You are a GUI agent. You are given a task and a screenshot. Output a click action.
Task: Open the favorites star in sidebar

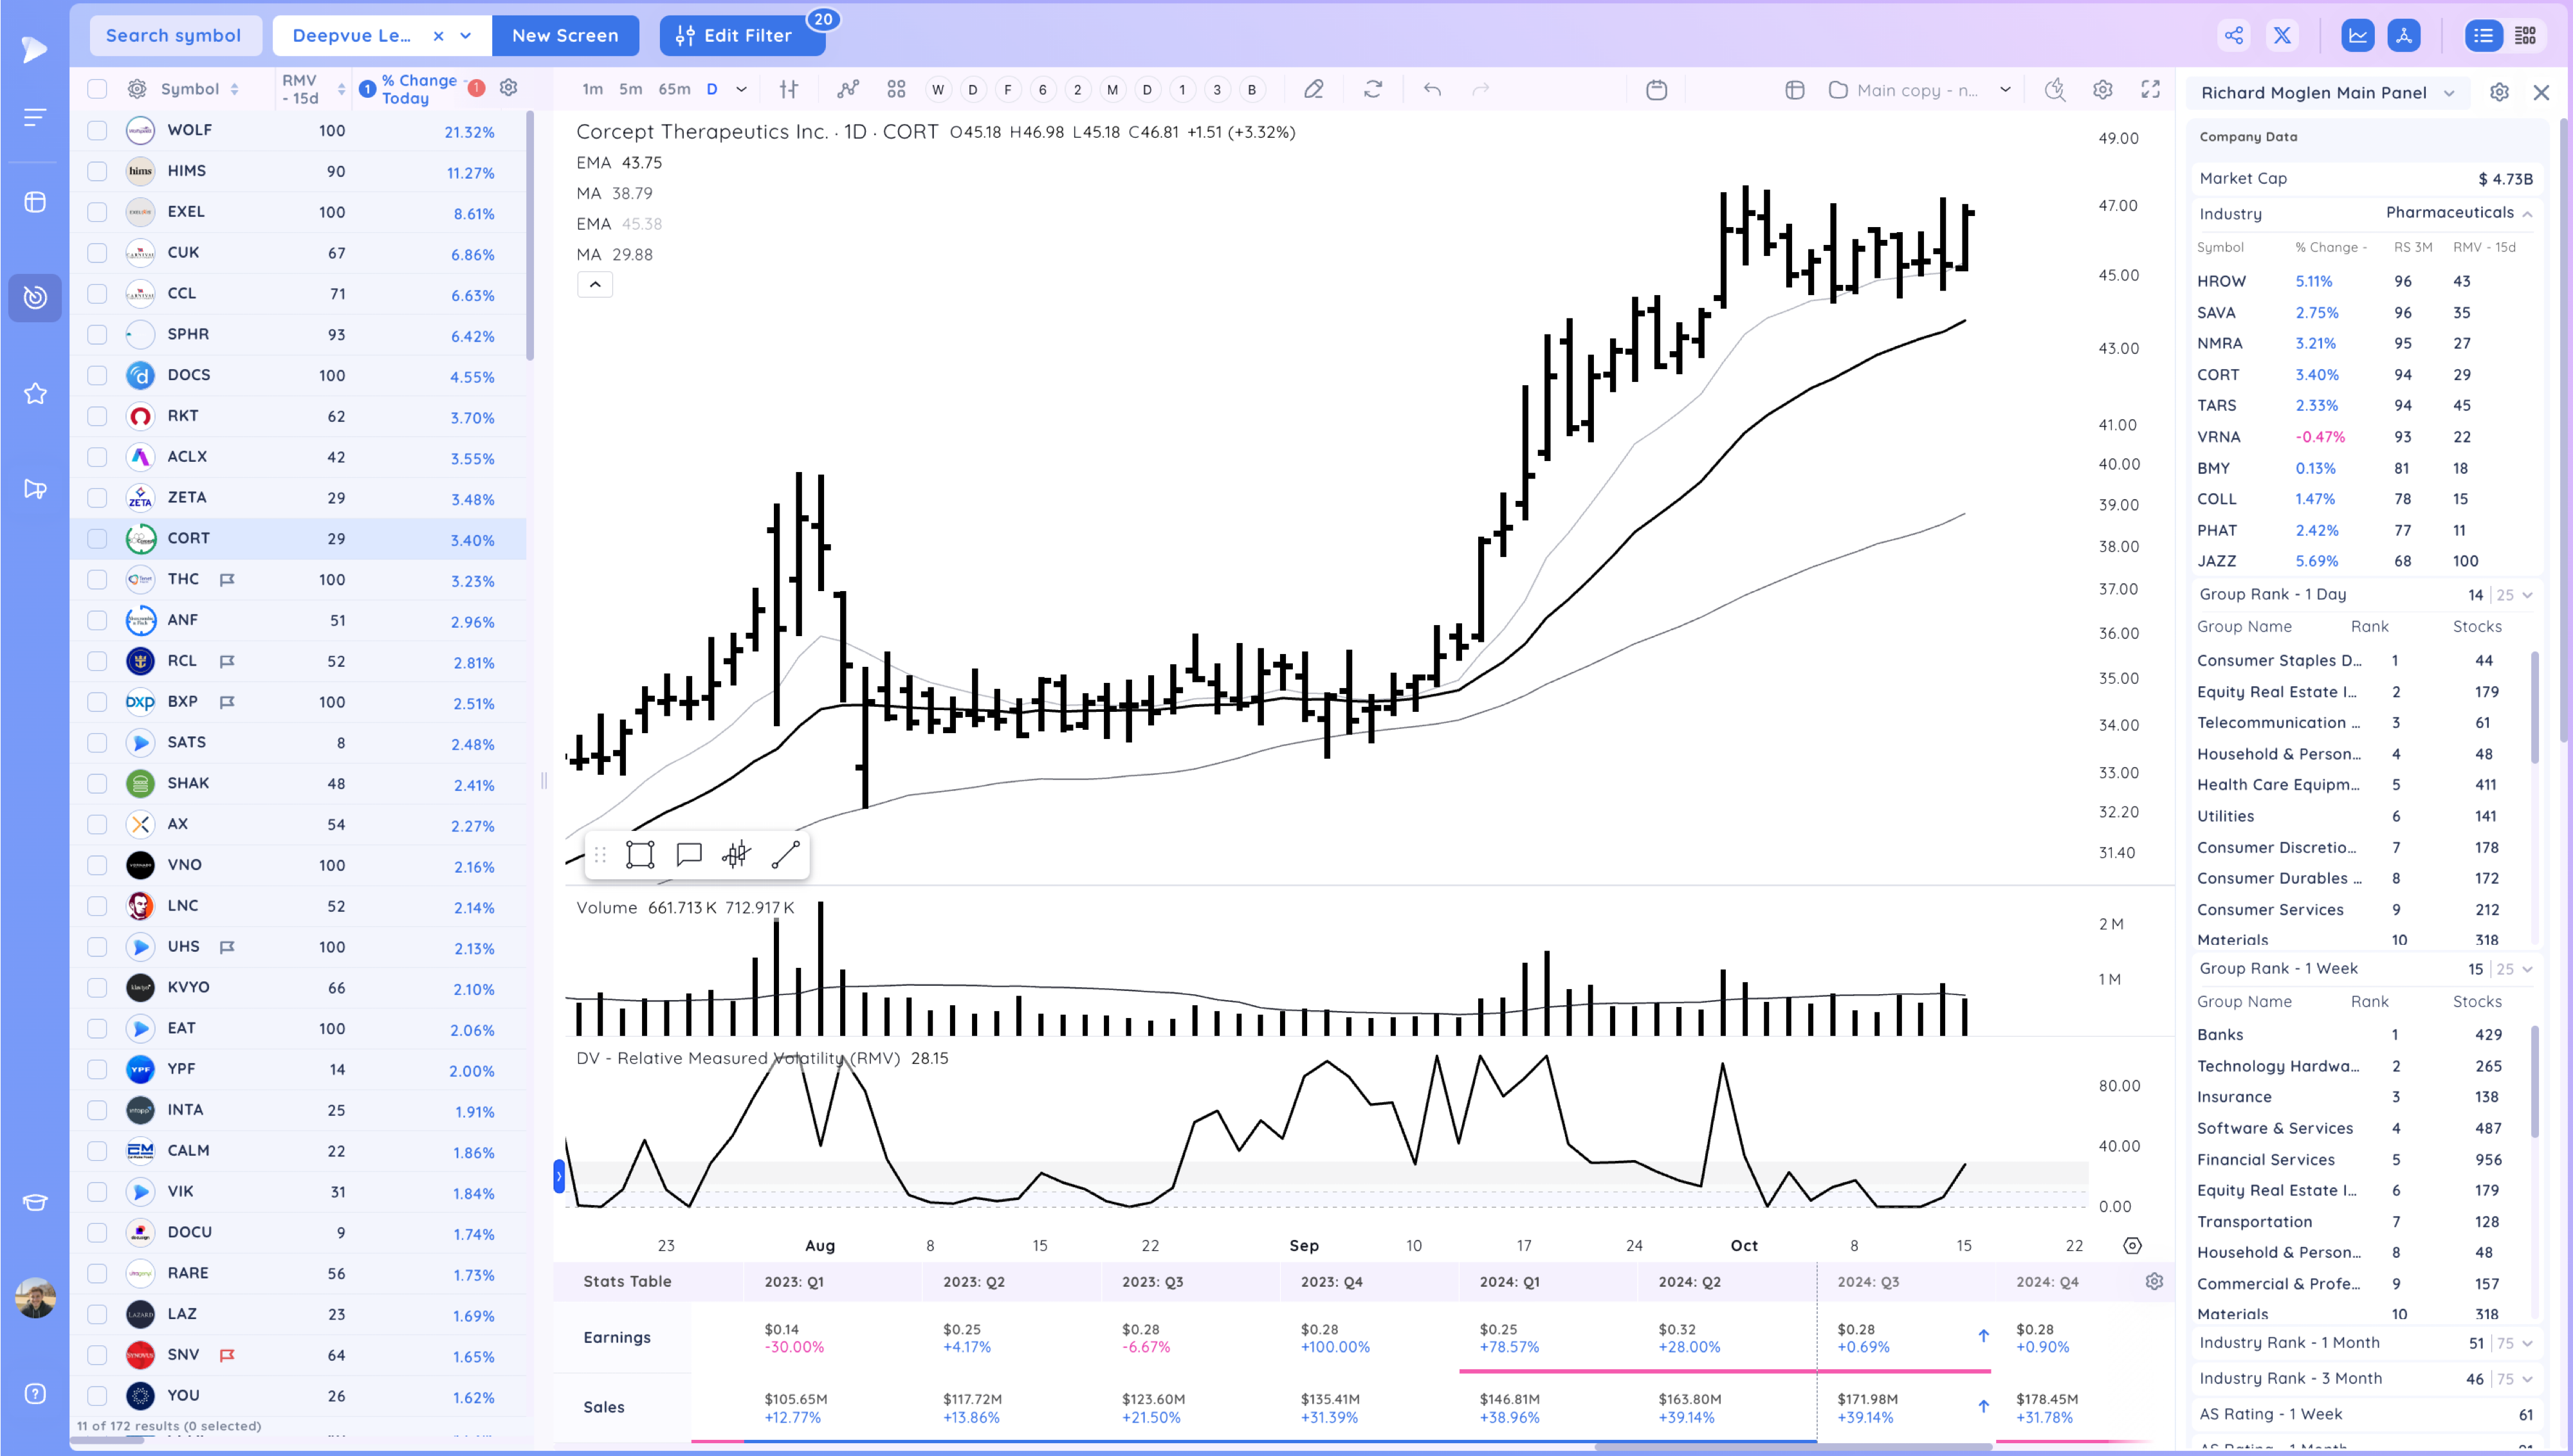pos(35,393)
